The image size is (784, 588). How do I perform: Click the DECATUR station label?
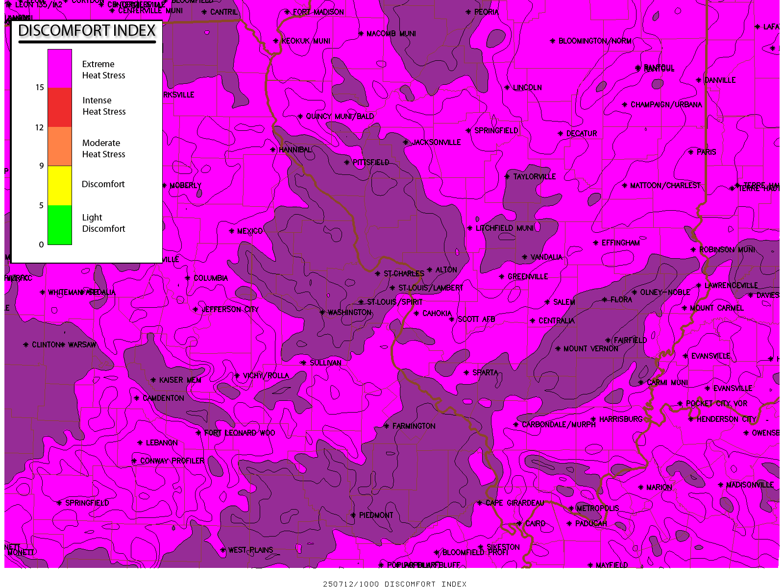582,134
